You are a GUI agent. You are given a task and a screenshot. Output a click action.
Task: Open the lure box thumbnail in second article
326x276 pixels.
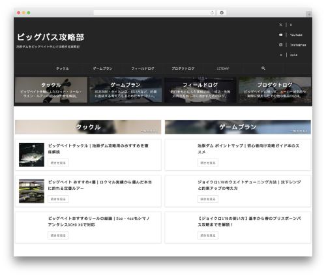[x=31, y=191]
